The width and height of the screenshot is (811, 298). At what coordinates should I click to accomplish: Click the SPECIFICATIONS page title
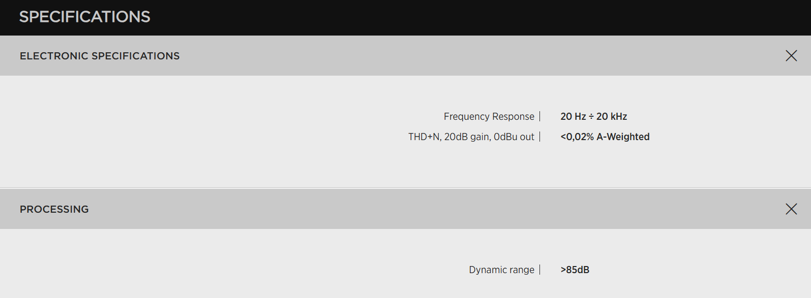[85, 17]
